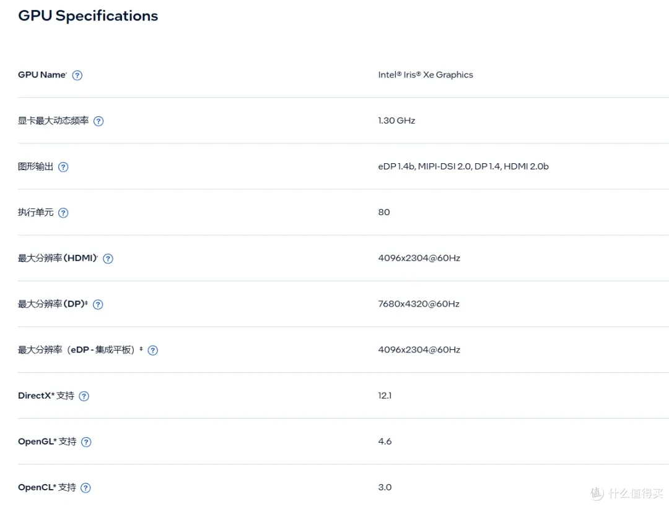Click the DirectX* 支持 label

46,396
